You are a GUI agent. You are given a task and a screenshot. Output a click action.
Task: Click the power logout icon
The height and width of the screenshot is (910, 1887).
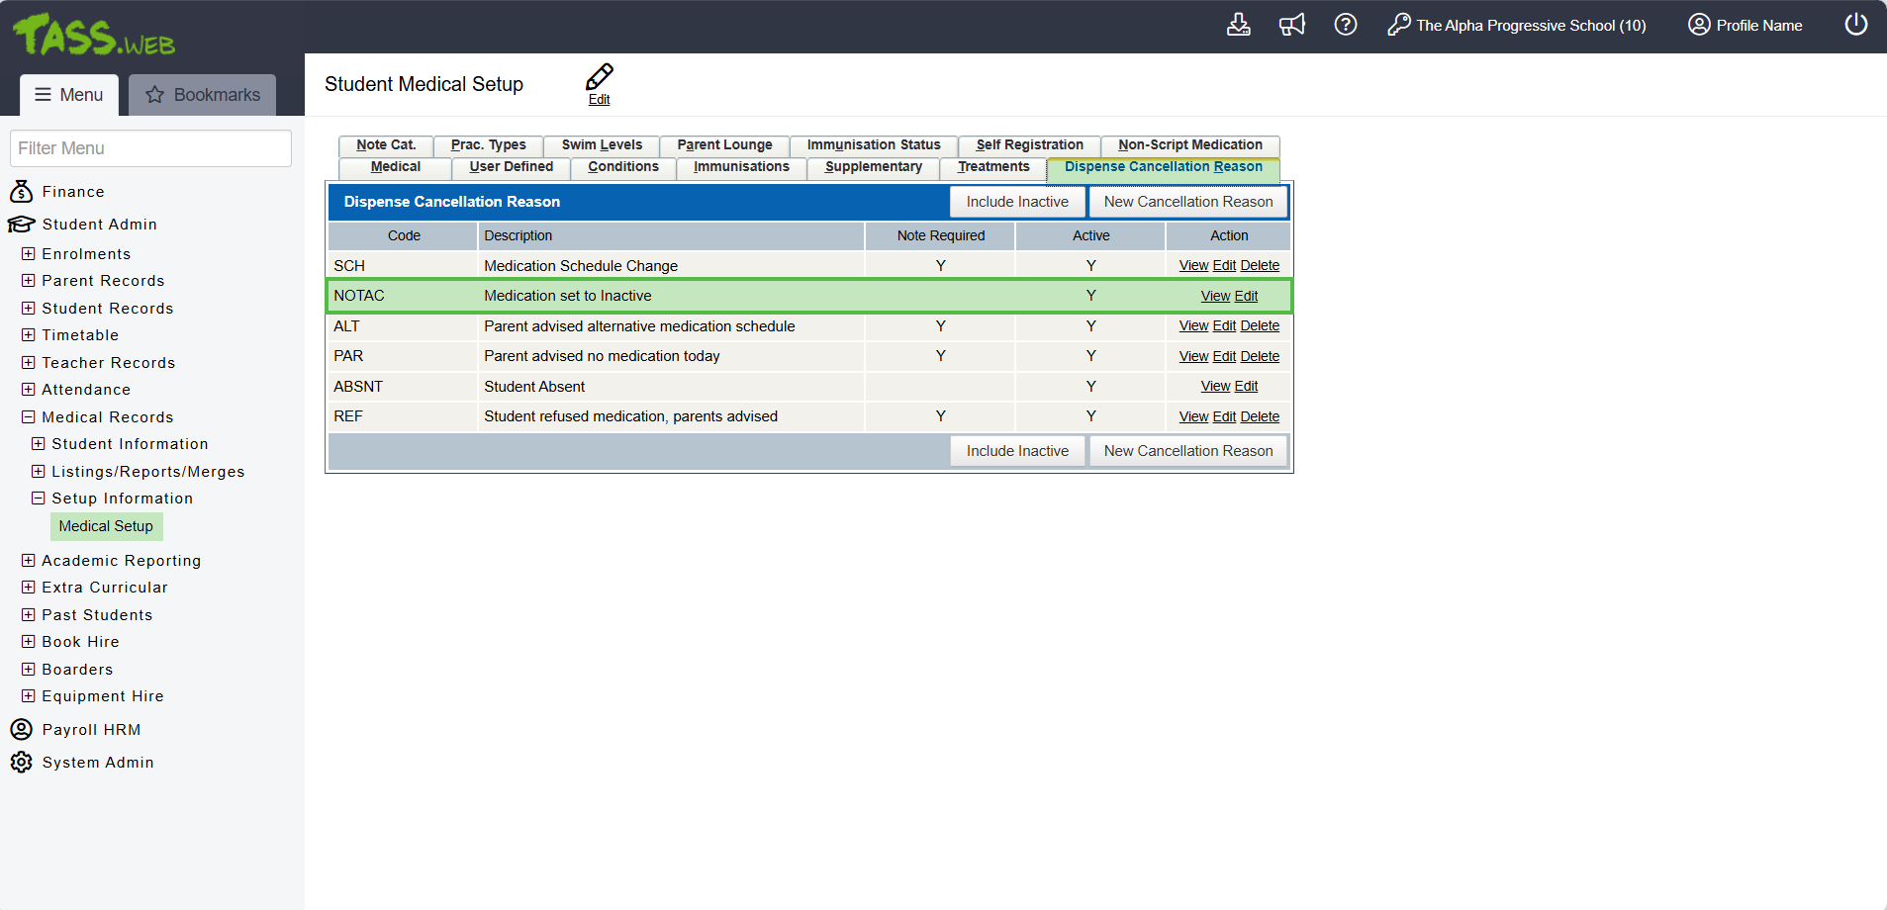[x=1855, y=25]
